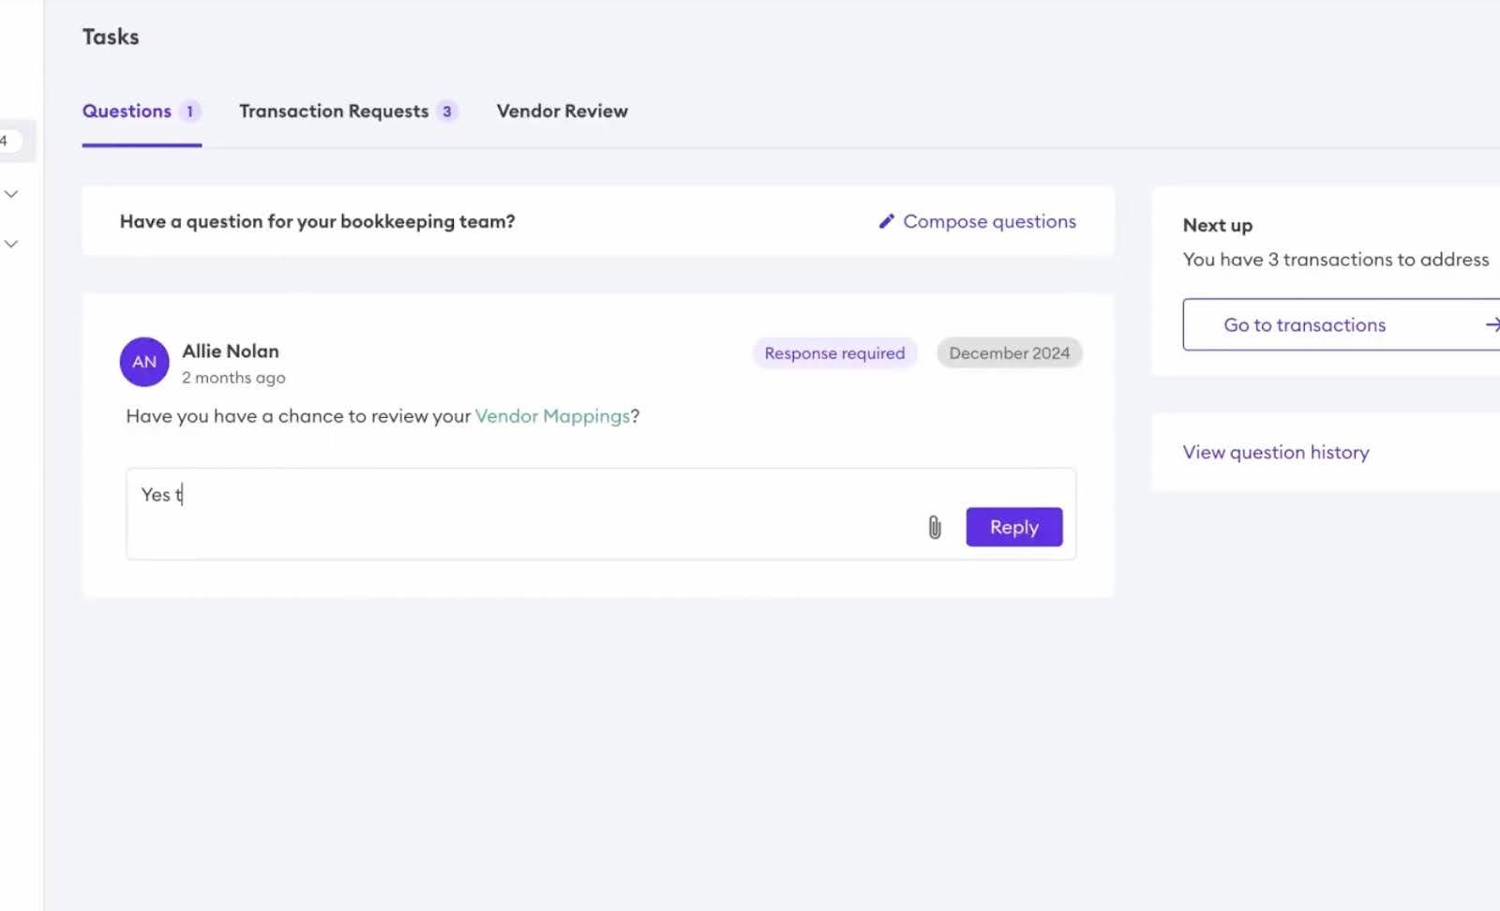Click the "1" count badge on Questions tab
The width and height of the screenshot is (1500, 911).
coord(190,111)
